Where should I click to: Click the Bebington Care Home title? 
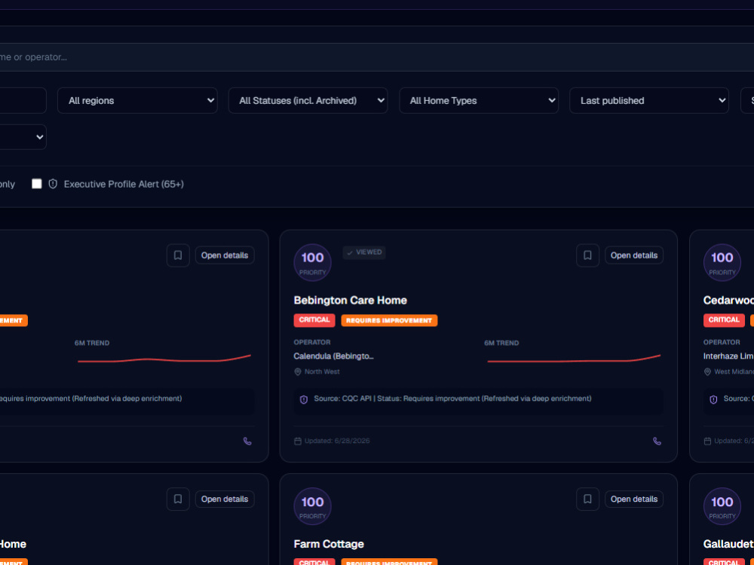[x=350, y=301]
